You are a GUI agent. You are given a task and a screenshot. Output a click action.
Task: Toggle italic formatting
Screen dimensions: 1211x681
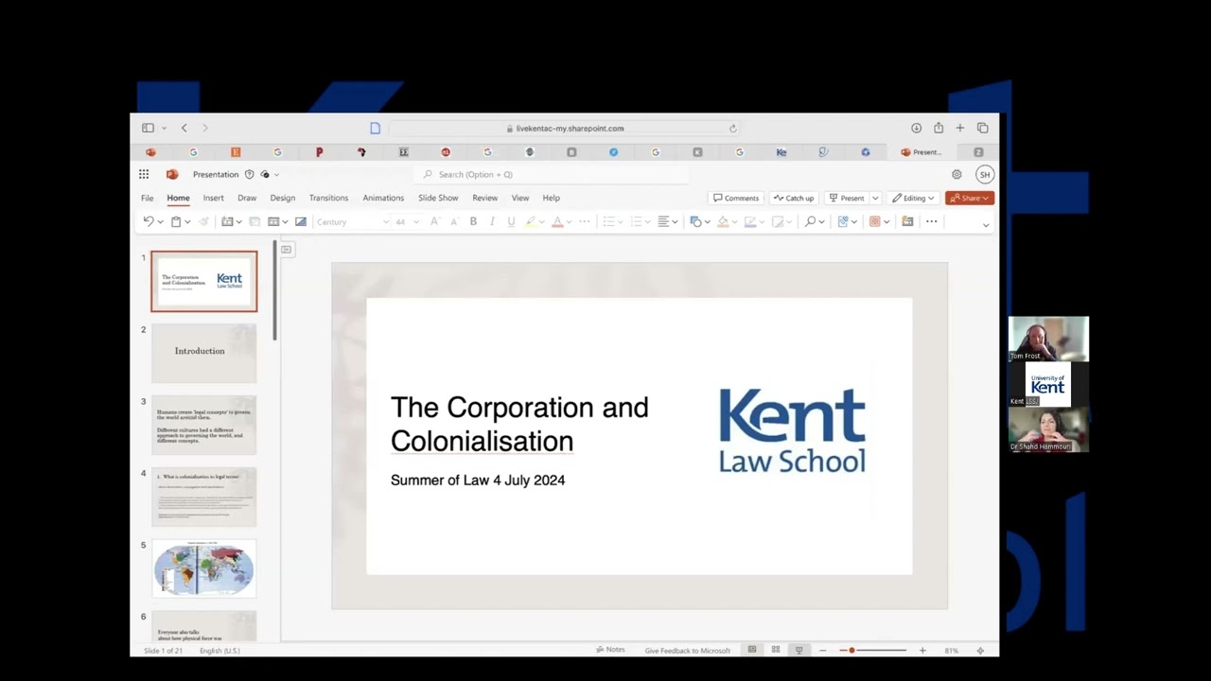[492, 221]
